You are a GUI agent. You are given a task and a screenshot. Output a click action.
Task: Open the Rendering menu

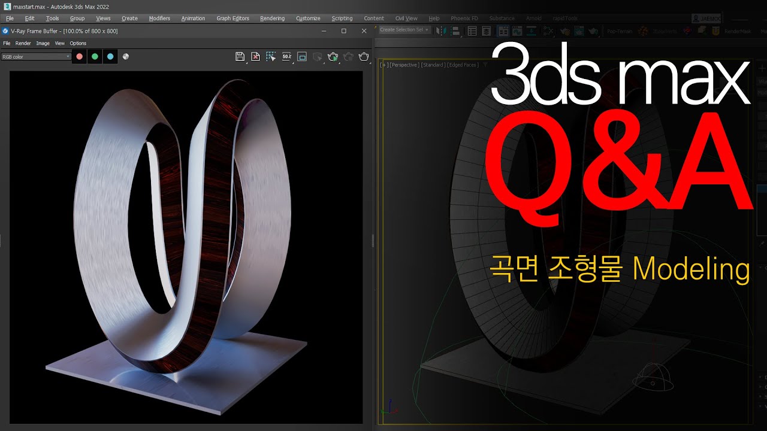pos(272,19)
